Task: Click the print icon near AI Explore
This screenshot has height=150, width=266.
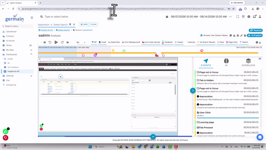Action: (238, 36)
